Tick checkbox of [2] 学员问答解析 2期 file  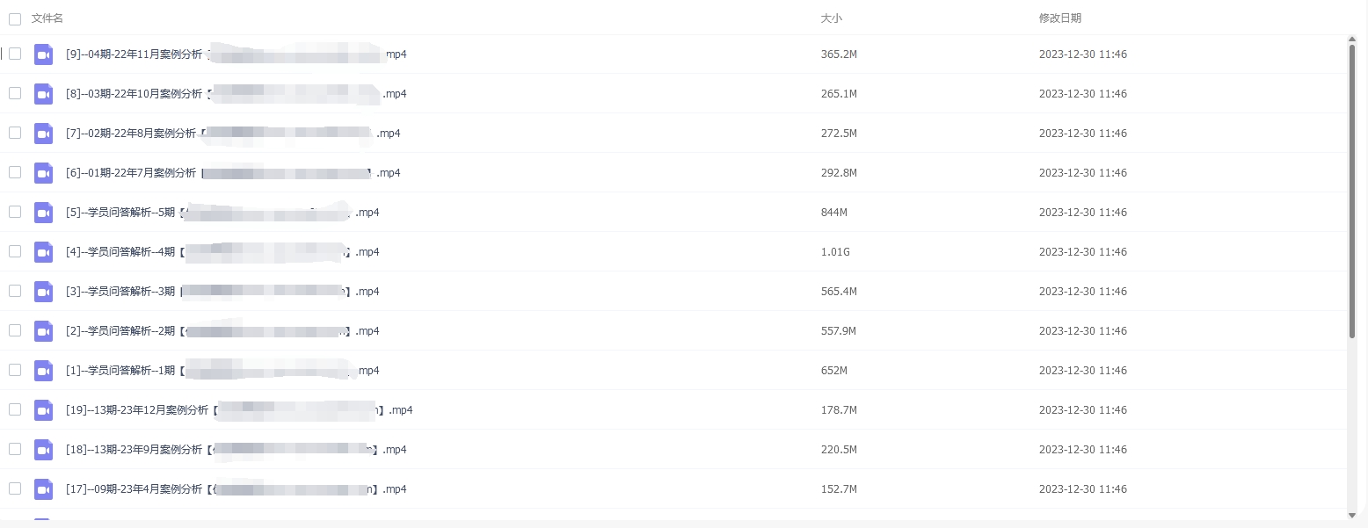point(15,330)
